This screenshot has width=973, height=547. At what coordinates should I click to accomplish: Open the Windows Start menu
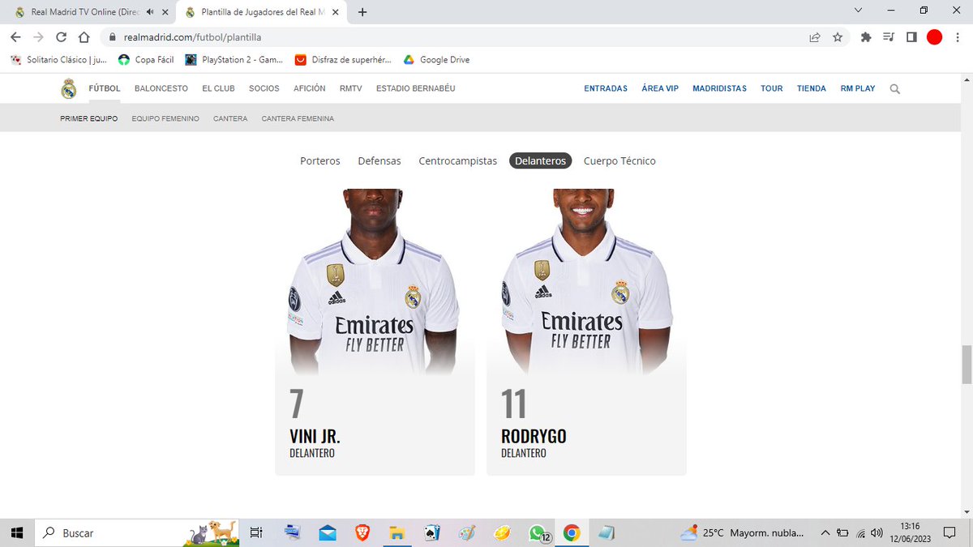click(16, 533)
